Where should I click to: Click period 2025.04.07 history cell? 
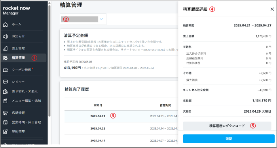(164, 141)
